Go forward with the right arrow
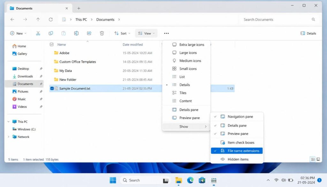The height and width of the screenshot is (187, 327). coord(25,19)
